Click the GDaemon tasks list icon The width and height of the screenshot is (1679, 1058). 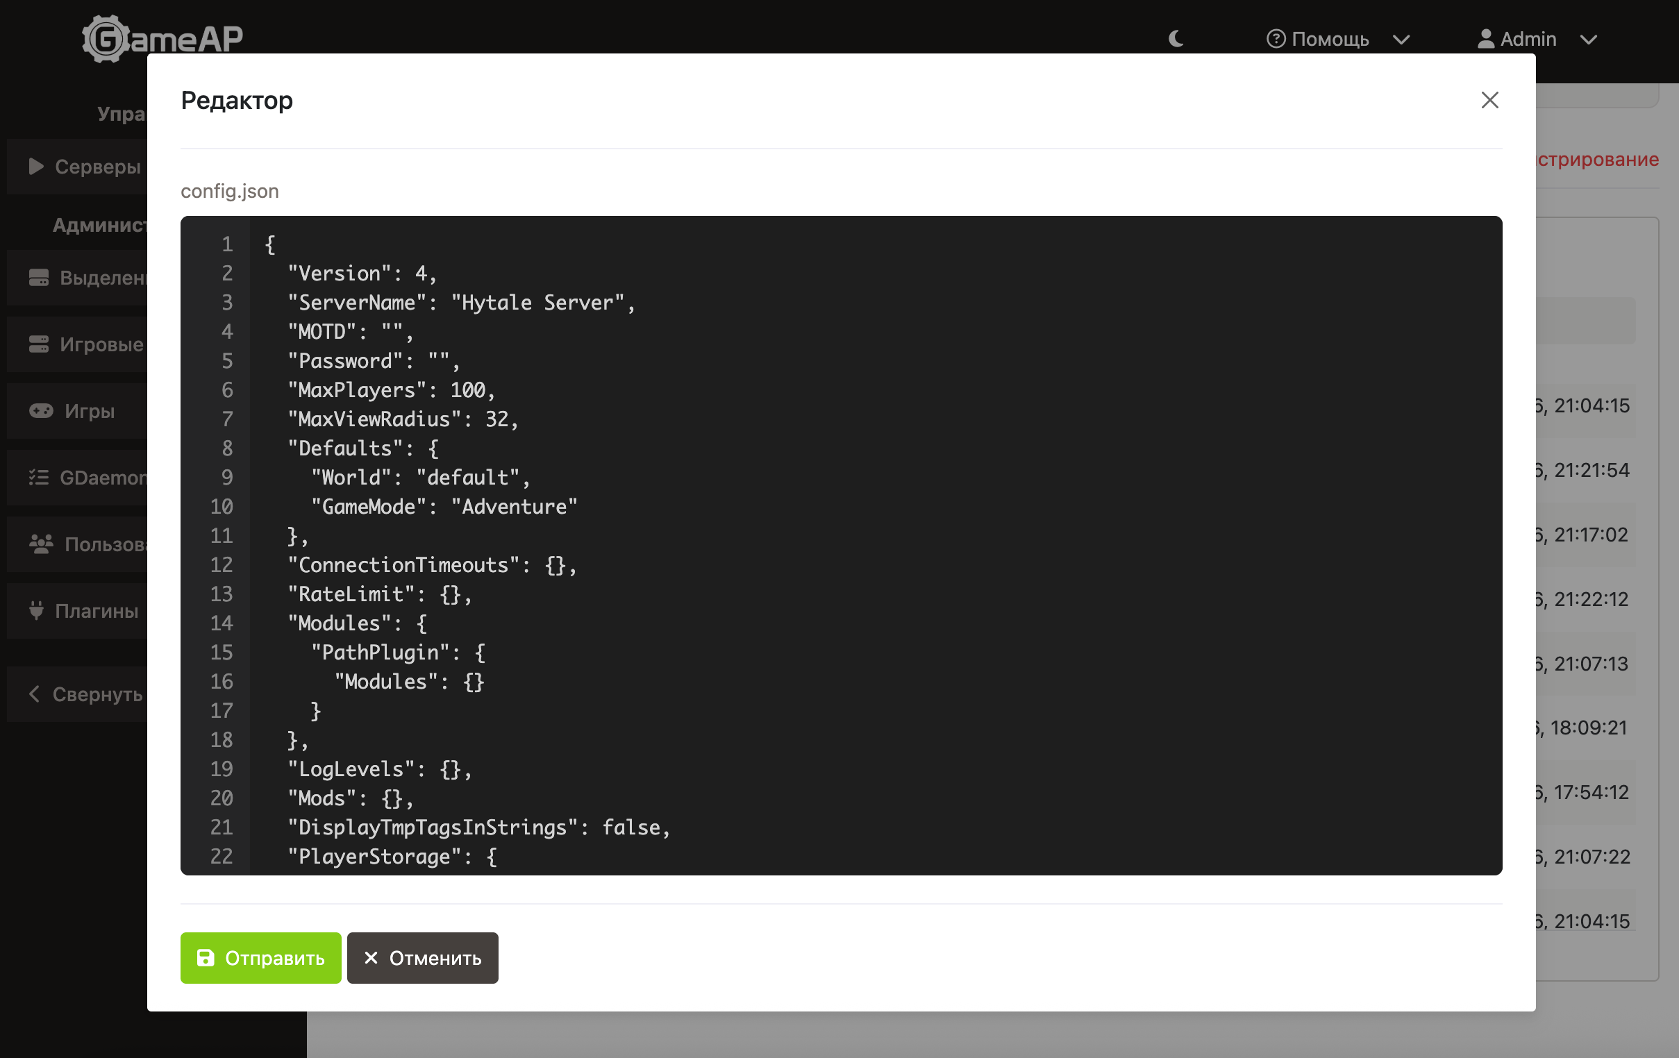(x=39, y=478)
